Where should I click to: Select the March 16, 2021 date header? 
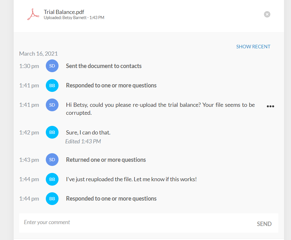click(x=38, y=53)
